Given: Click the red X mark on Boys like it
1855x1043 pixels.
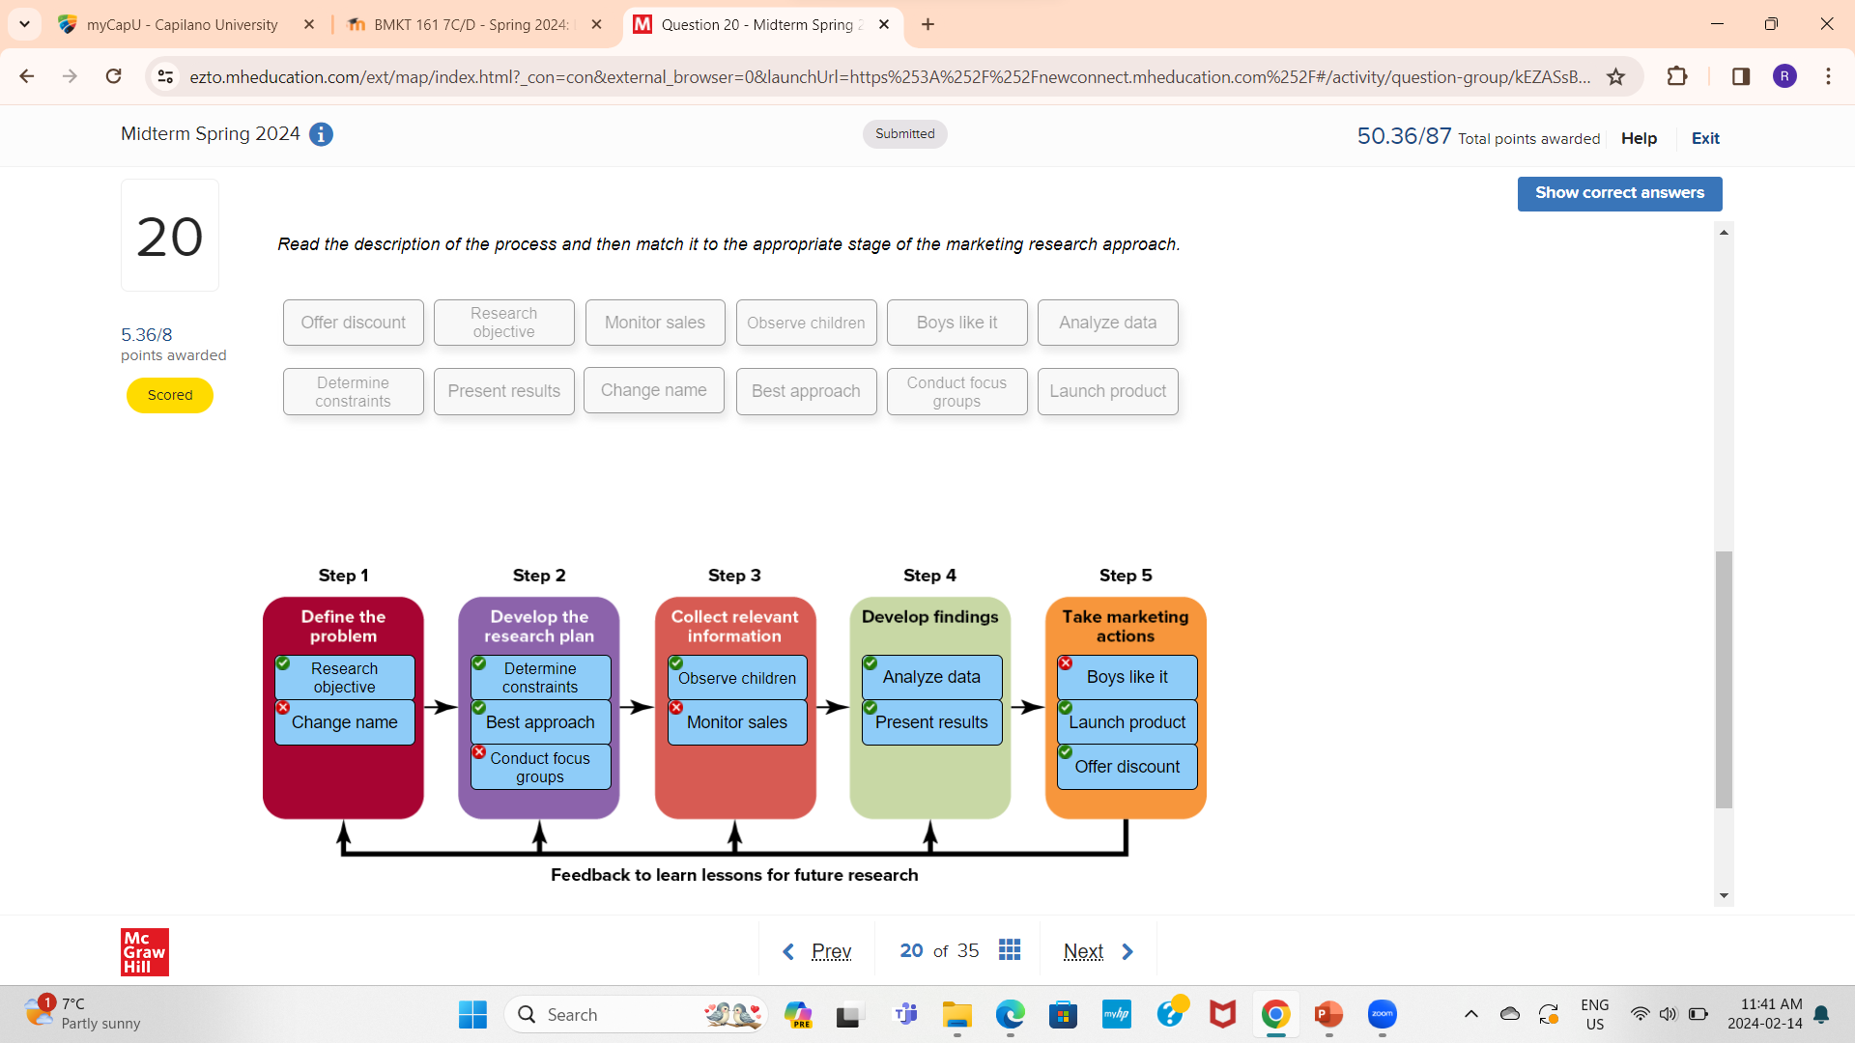Looking at the screenshot, I should click(1065, 663).
